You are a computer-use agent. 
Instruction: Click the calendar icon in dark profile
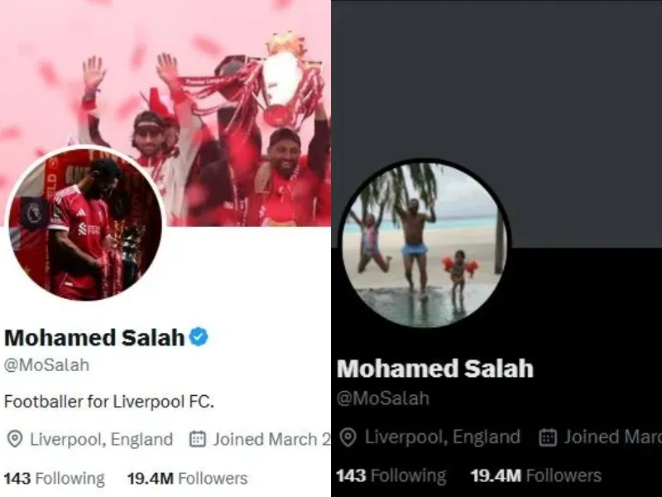pos(548,437)
